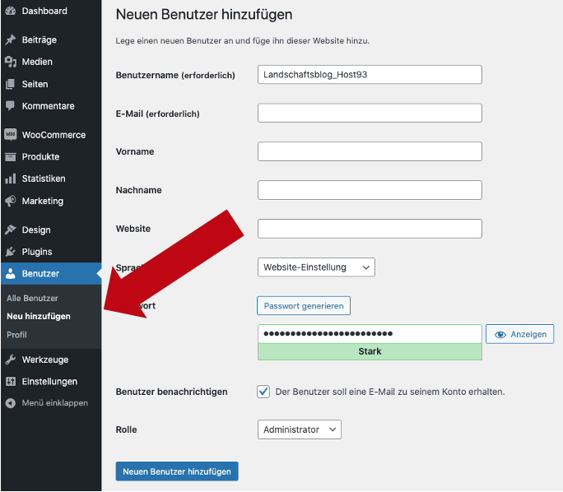Show password via Anzeigen eye button
563x492 pixels.
(519, 334)
